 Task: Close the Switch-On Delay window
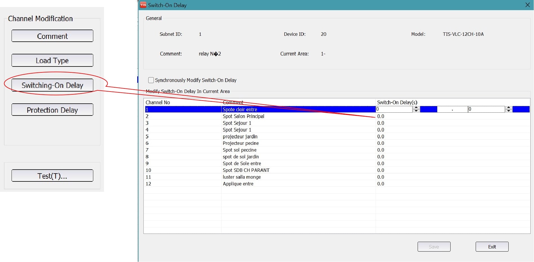click(528, 5)
